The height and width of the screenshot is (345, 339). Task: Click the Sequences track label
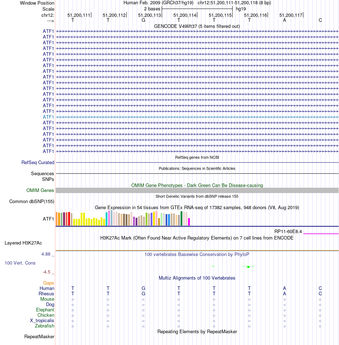pos(42,174)
